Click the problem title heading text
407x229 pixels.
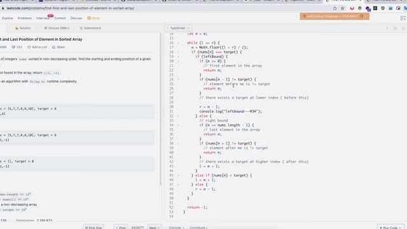41,39
